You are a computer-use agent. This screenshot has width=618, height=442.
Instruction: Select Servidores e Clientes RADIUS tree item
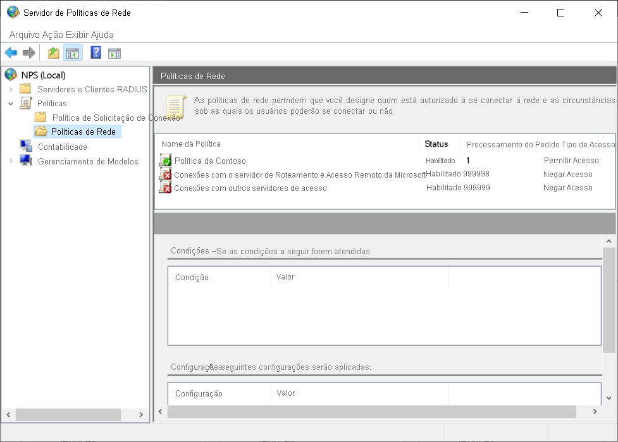click(92, 89)
